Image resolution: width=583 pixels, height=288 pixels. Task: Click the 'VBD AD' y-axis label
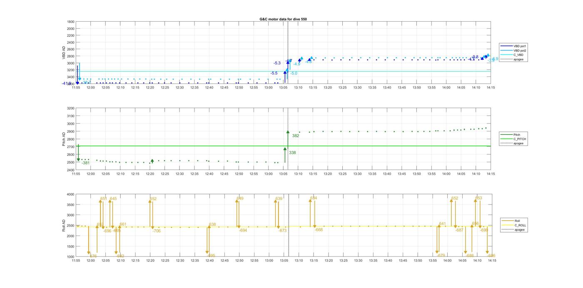(64, 53)
